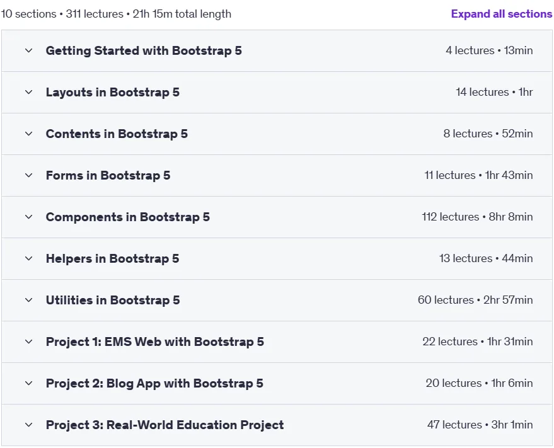Open Getting Started with Bootstrap 5 title
The image size is (554, 448).
point(144,50)
